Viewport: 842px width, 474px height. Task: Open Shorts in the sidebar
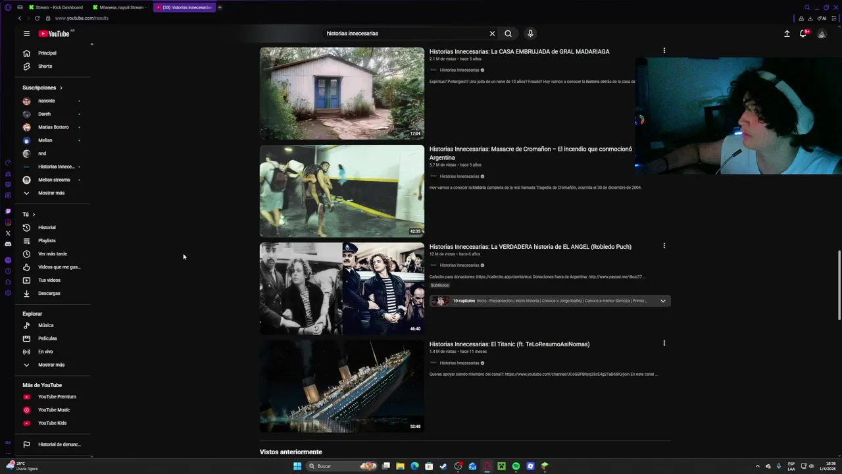[x=53, y=66]
